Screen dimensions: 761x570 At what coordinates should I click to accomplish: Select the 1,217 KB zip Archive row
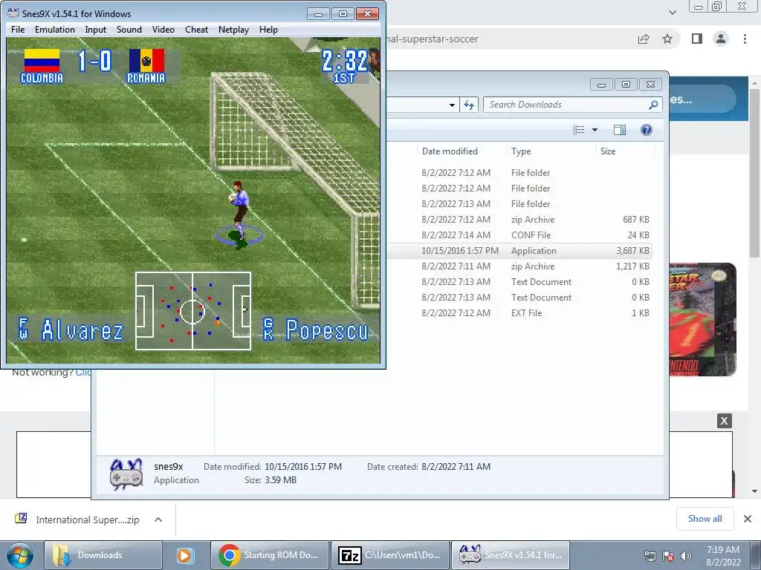(519, 266)
